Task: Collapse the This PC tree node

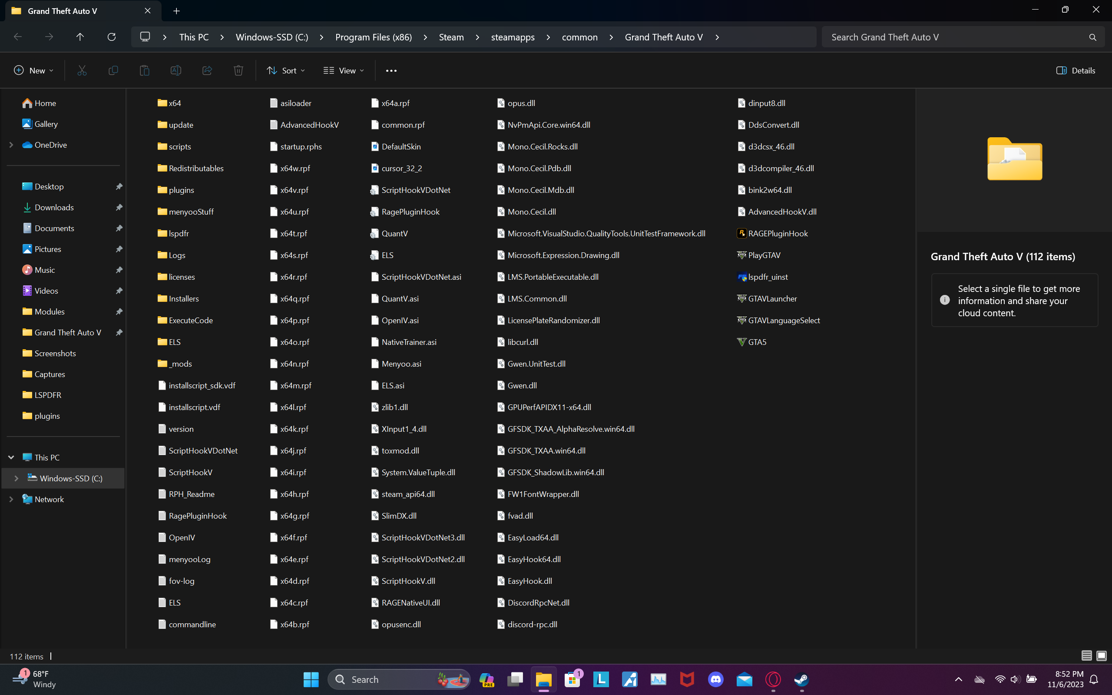Action: click(x=11, y=457)
